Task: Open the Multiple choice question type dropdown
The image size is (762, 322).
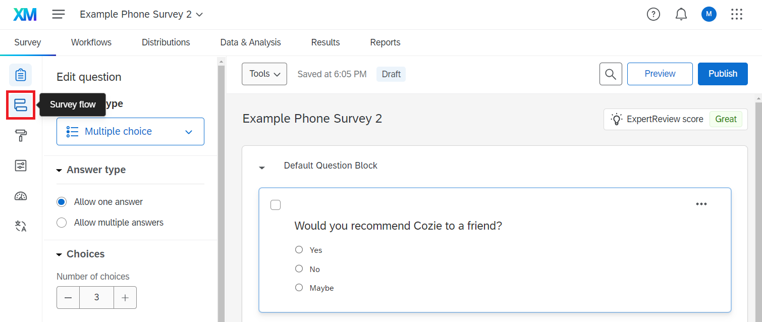Action: click(130, 132)
